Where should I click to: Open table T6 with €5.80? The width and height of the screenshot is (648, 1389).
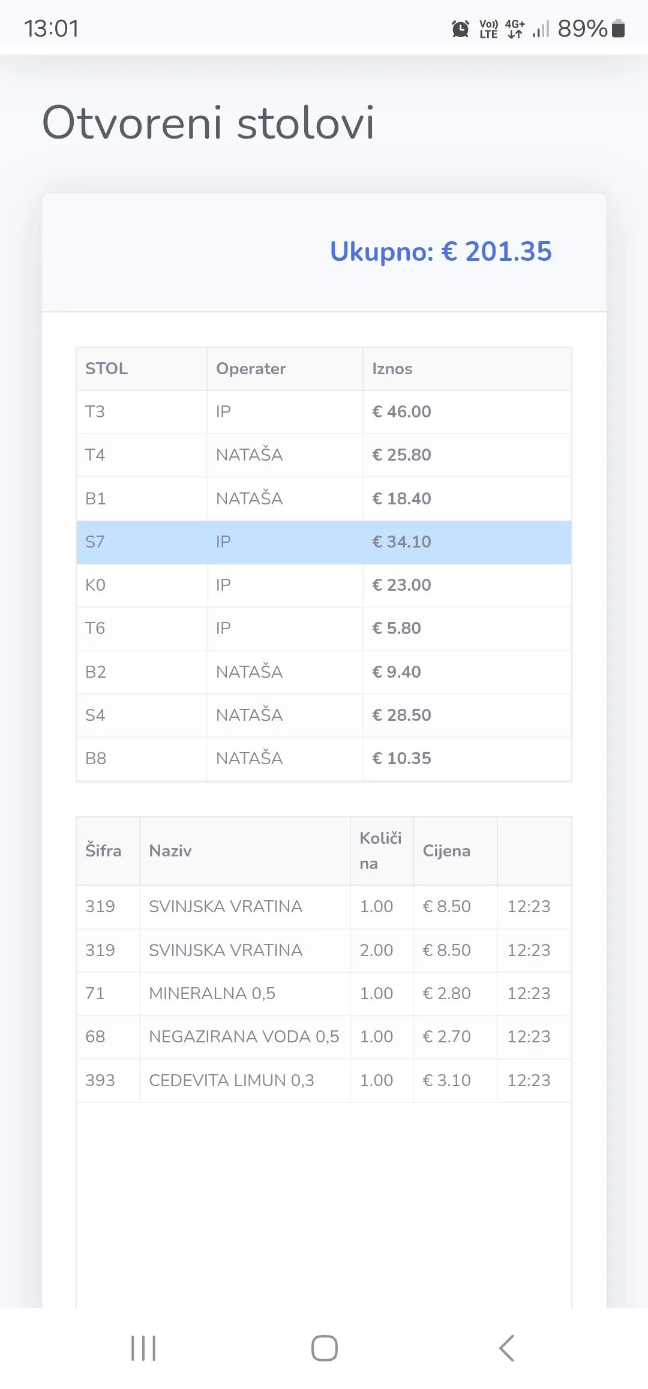pyautogui.click(x=323, y=629)
